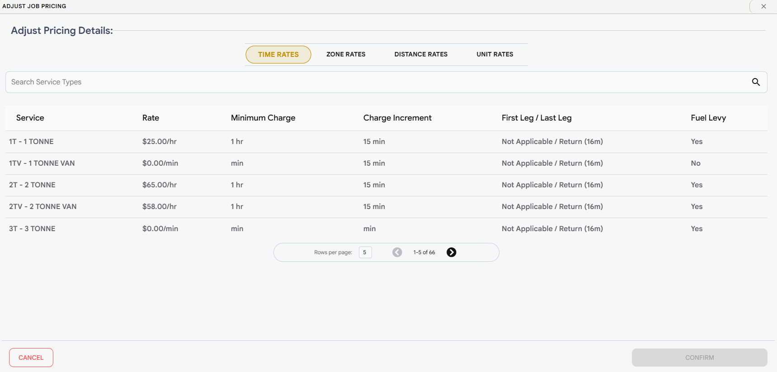Click the Charge Increment column header
The image size is (777, 372).
click(x=397, y=118)
